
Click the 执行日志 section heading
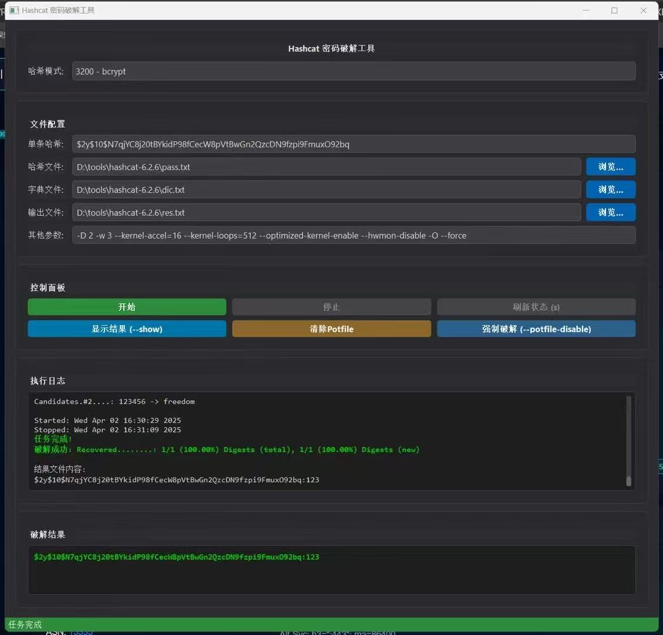tap(48, 381)
